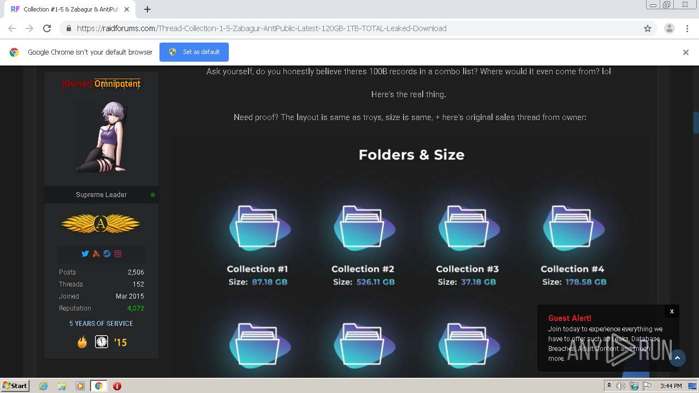Click the Collection #2 folder icon

coord(364,228)
